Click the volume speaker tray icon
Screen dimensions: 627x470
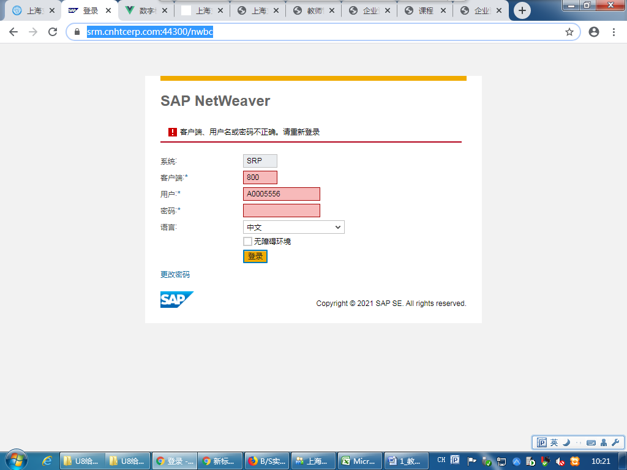click(560, 461)
